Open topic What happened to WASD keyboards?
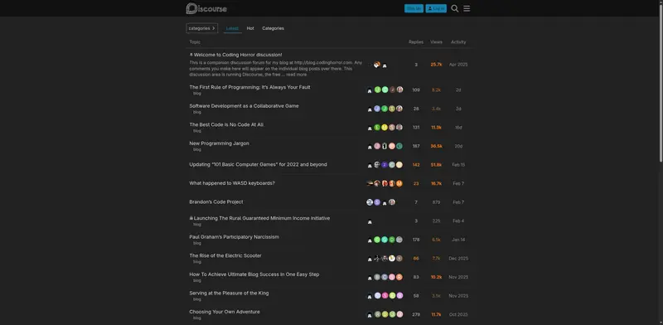This screenshot has height=325, width=663. pos(232,183)
